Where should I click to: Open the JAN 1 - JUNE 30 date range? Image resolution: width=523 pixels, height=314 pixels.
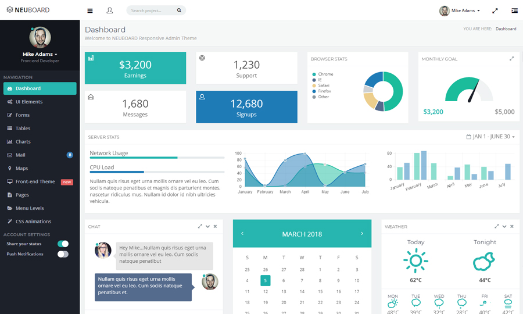pyautogui.click(x=490, y=137)
